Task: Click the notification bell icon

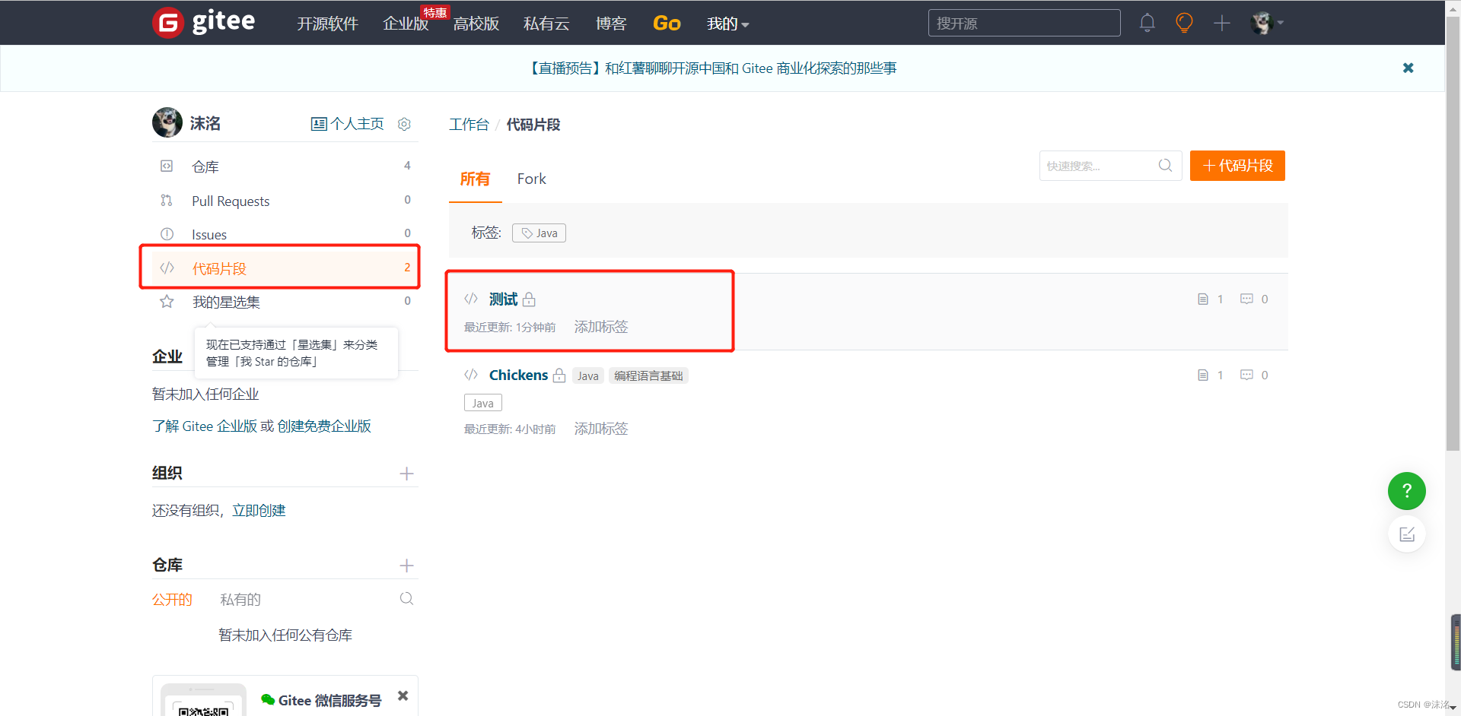Action: pos(1147,23)
